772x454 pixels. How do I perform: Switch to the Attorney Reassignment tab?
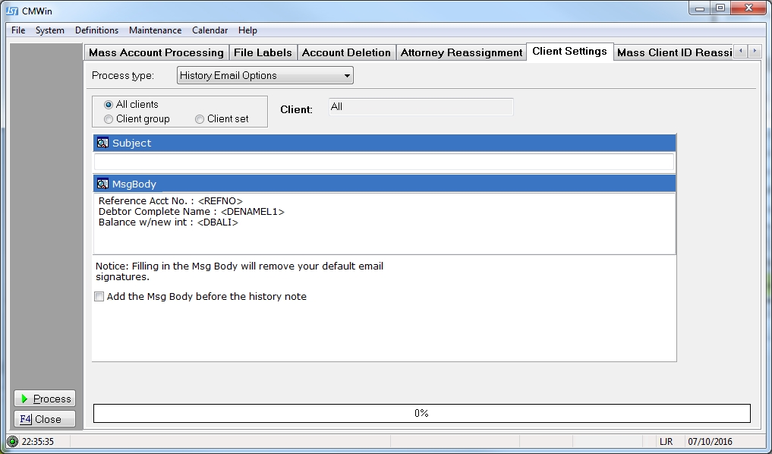coord(462,52)
